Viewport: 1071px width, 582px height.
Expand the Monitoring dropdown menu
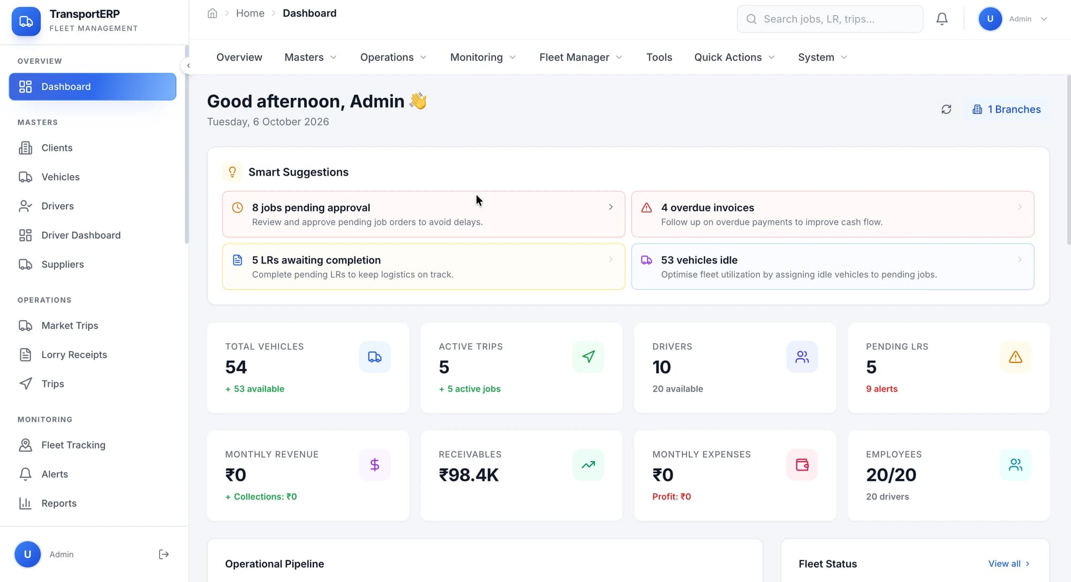482,57
